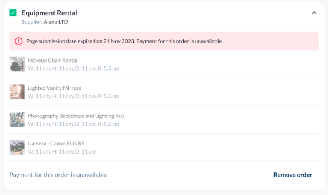Open the Lighted Vanity Mirrors thumbnail
The height and width of the screenshot is (195, 328).
click(x=17, y=92)
